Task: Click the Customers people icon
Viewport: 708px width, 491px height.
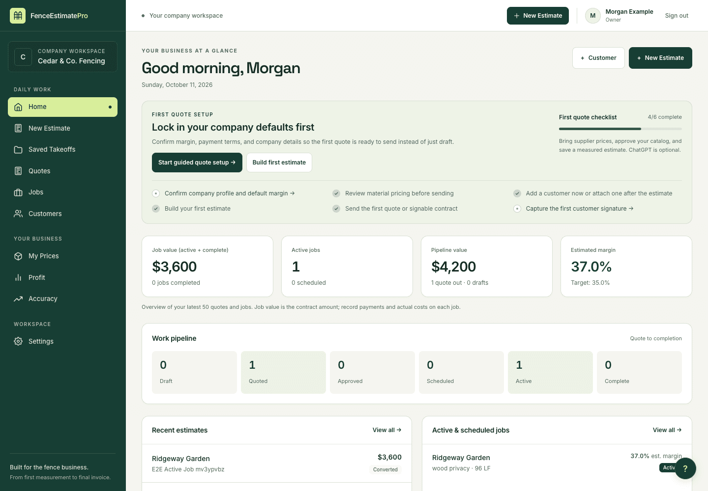Action: [18, 214]
